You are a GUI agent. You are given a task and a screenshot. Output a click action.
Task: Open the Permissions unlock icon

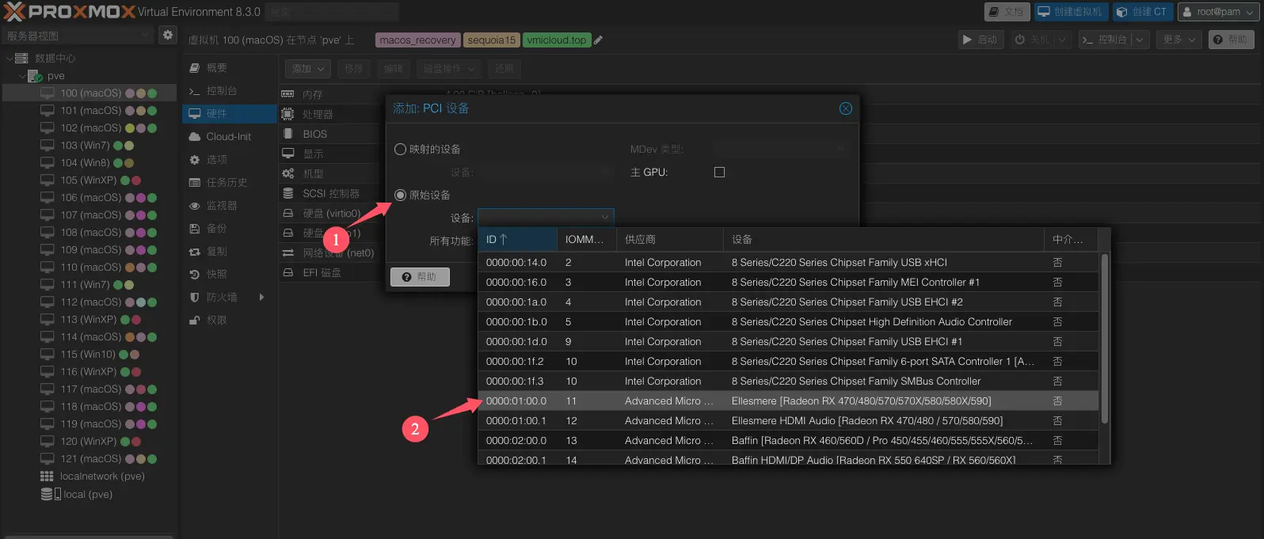pos(194,321)
